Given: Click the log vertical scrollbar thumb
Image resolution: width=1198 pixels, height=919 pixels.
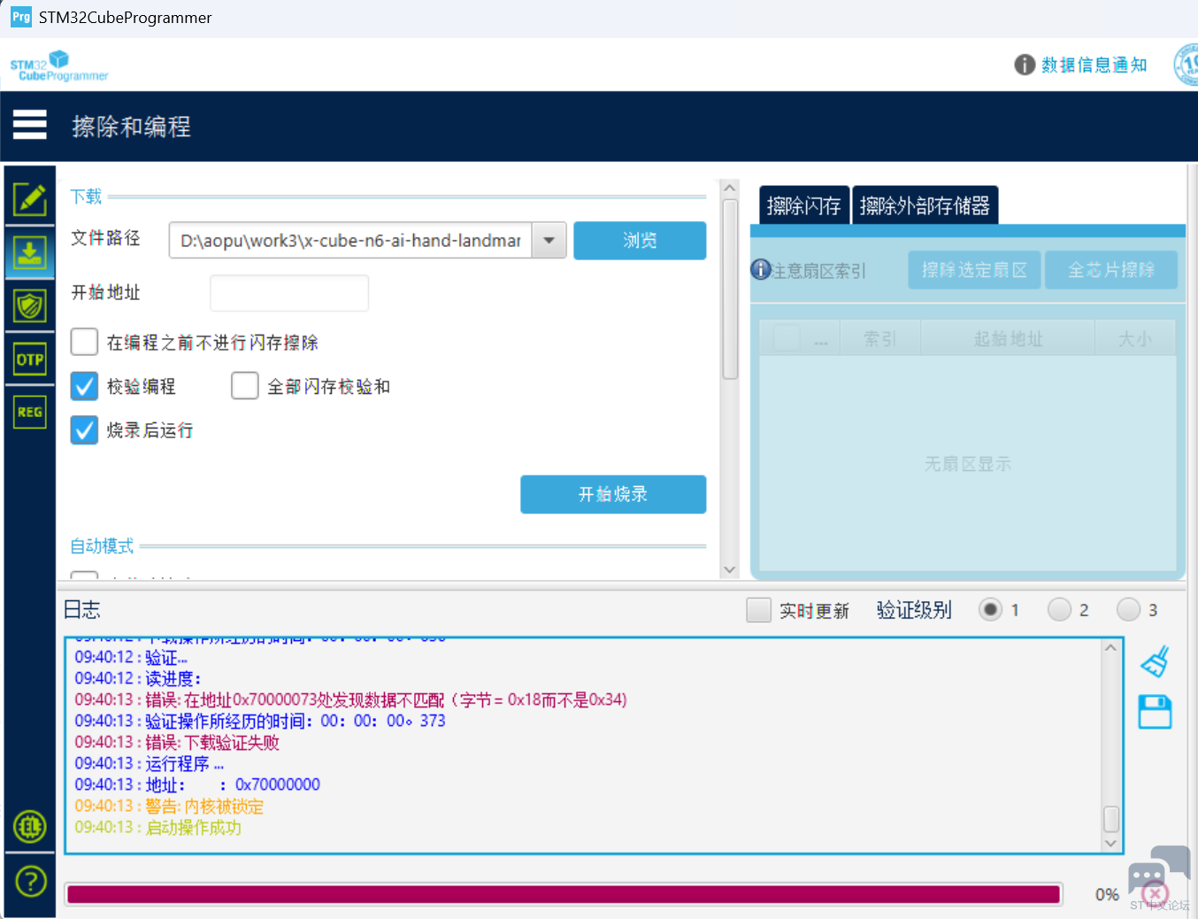Looking at the screenshot, I should [1111, 819].
